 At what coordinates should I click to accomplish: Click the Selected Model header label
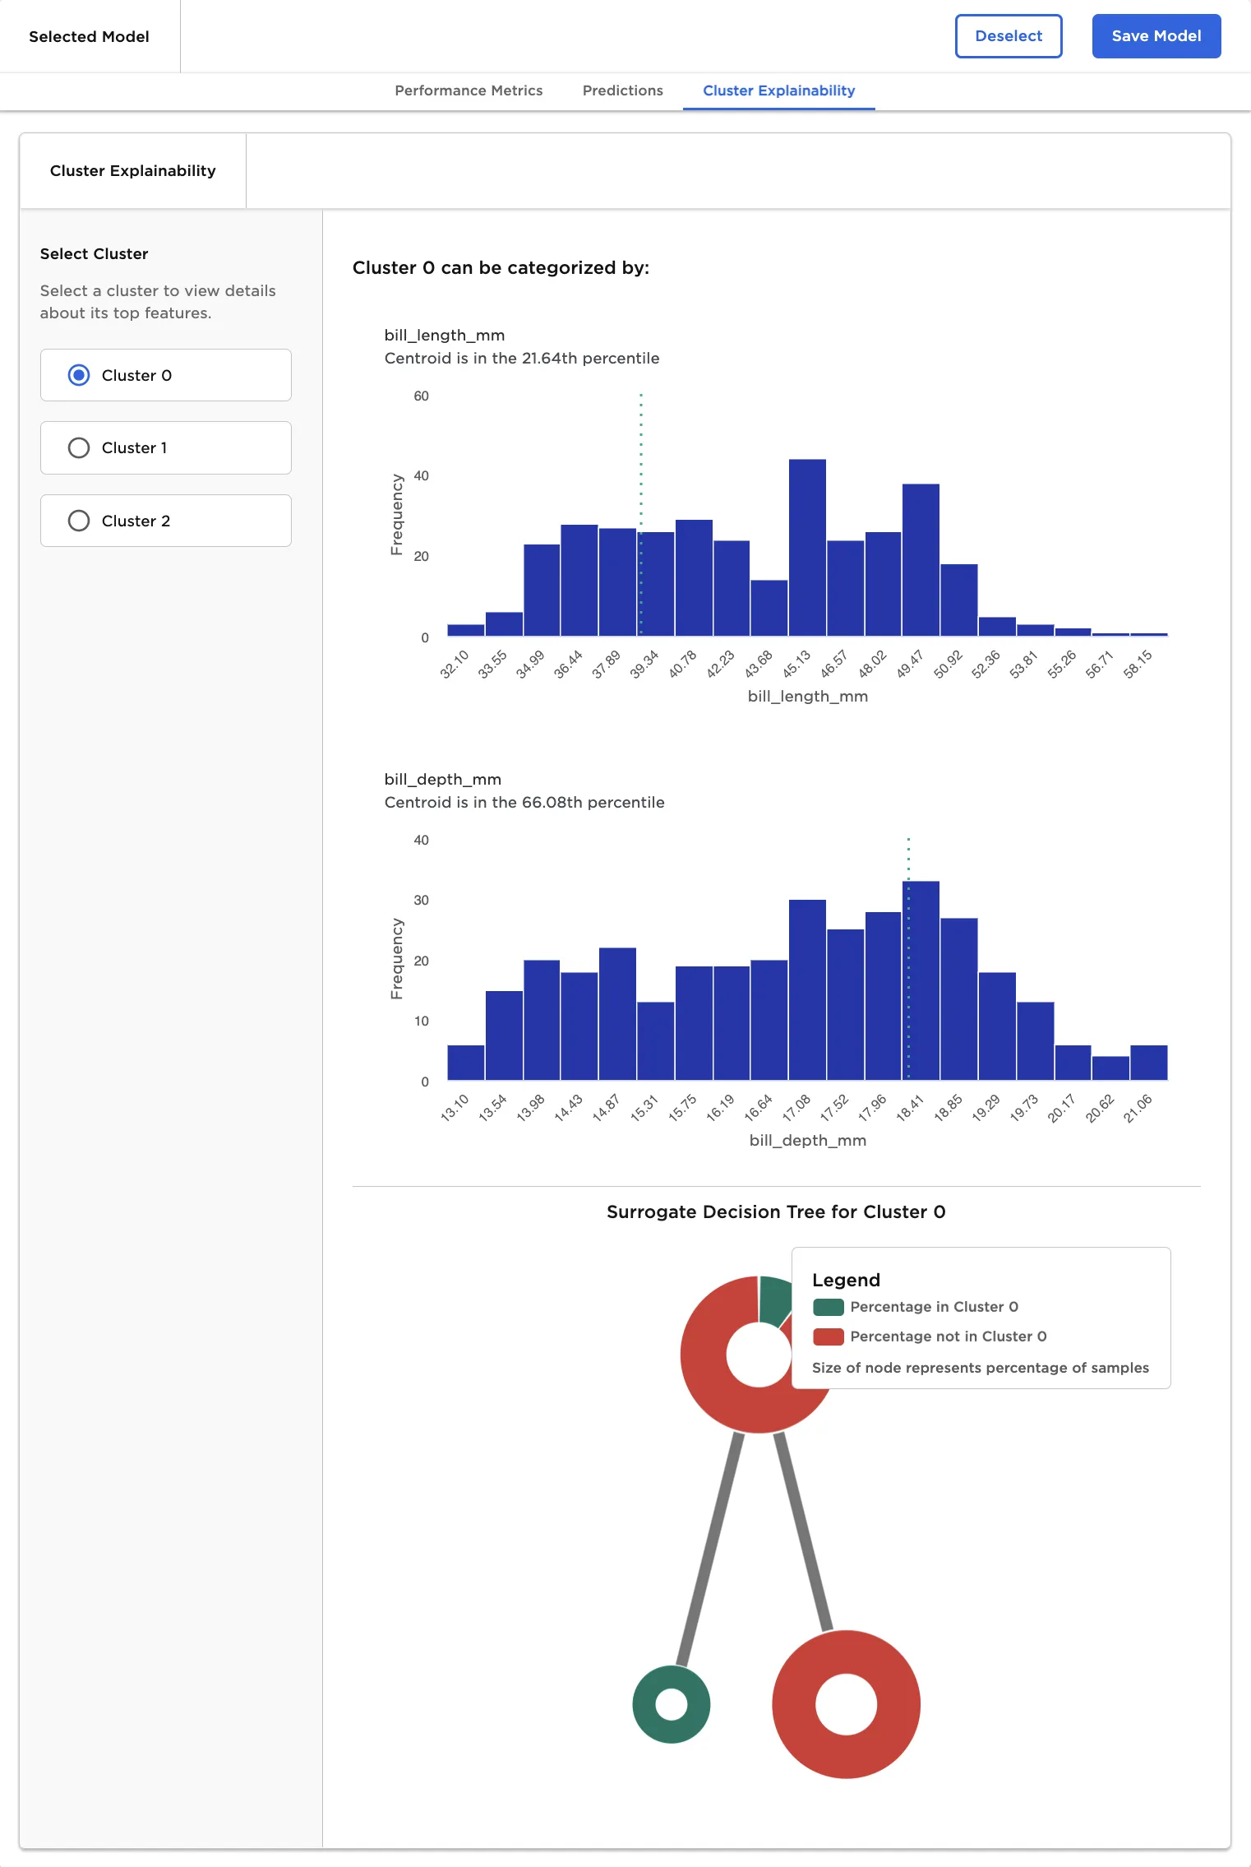[x=89, y=36]
